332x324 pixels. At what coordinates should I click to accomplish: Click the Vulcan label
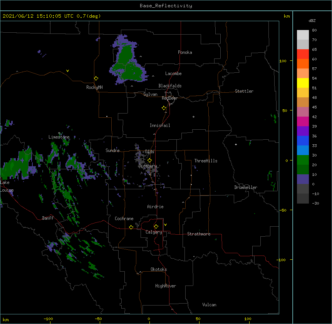pos(209,305)
